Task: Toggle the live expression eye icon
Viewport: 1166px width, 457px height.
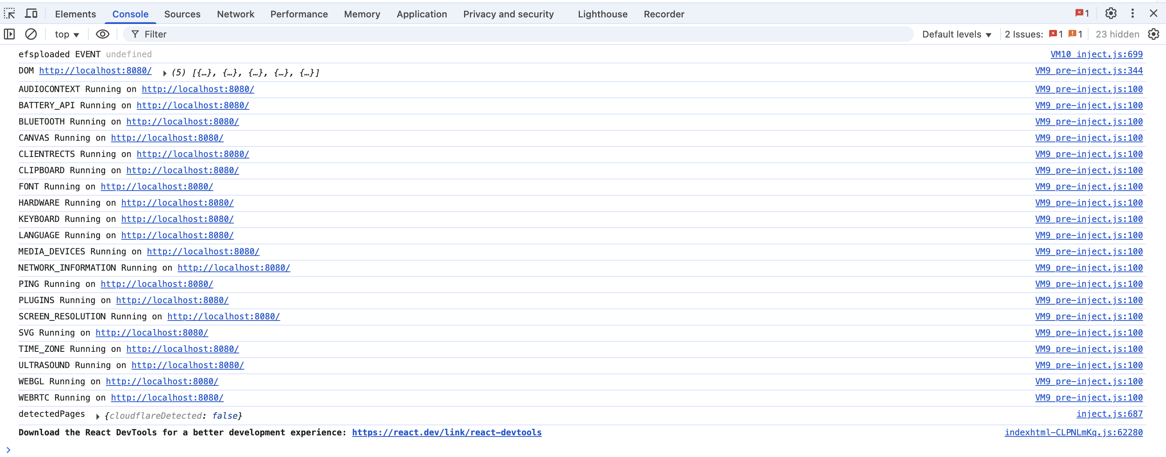Action: (x=103, y=34)
